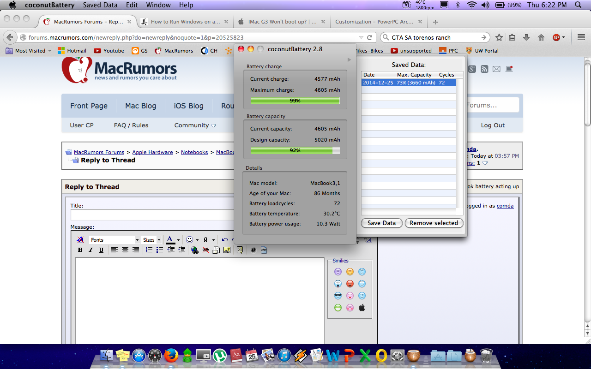
Task: Click the Save Data button
Action: (x=381, y=223)
